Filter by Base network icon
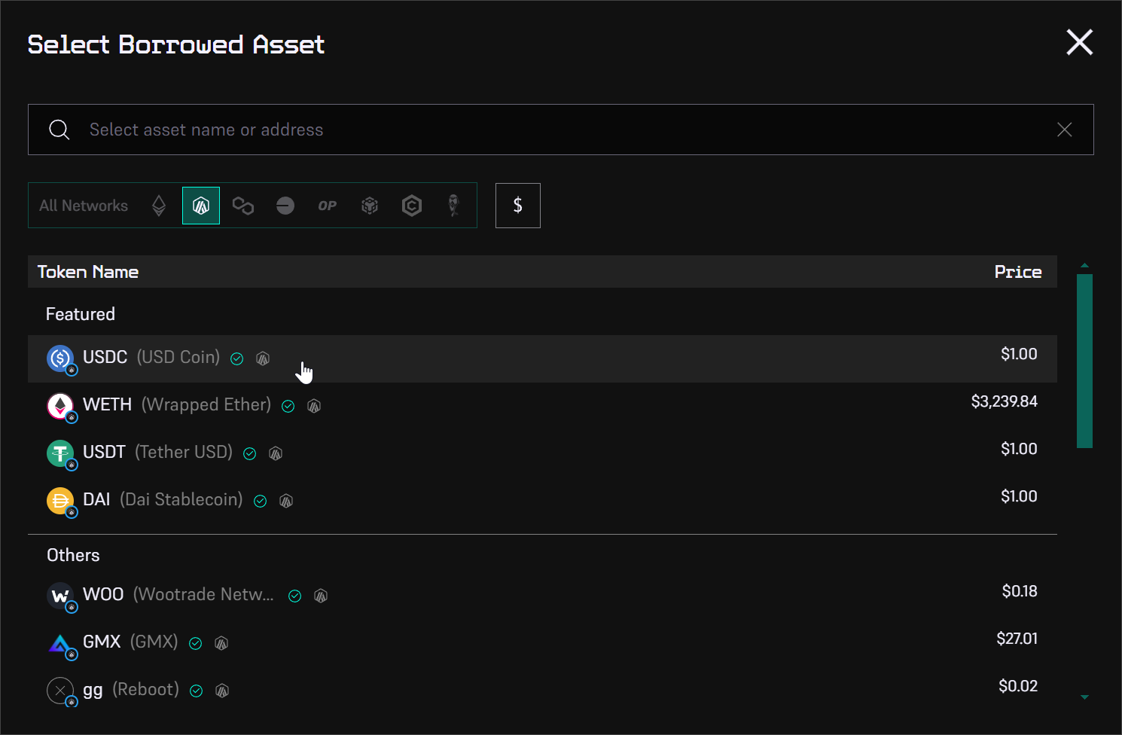This screenshot has width=1122, height=735. click(285, 206)
